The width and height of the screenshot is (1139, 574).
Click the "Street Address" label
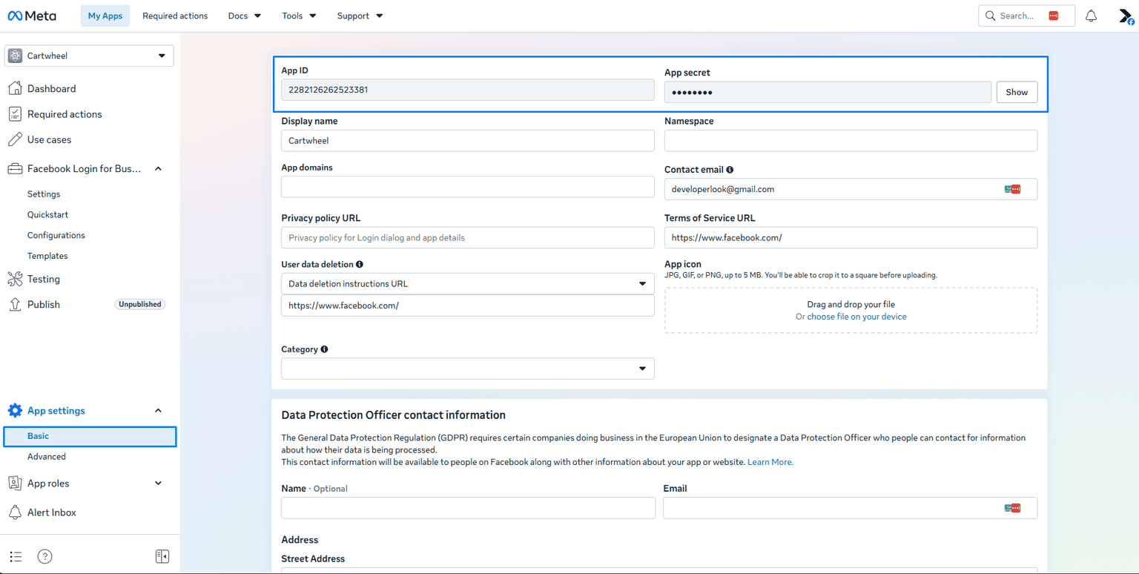pyautogui.click(x=313, y=559)
